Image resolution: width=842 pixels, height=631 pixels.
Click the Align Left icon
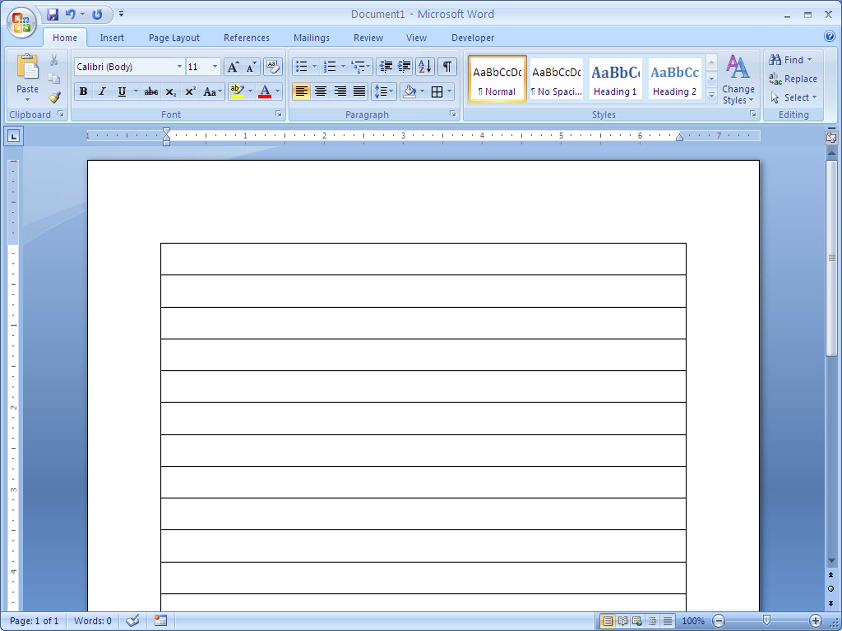click(x=300, y=91)
